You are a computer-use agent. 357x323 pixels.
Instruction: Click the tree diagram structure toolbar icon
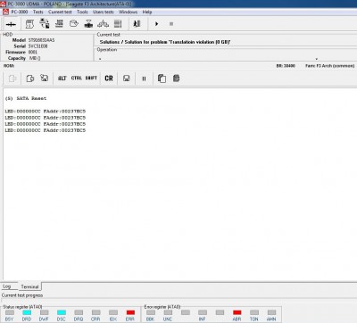coord(104,23)
